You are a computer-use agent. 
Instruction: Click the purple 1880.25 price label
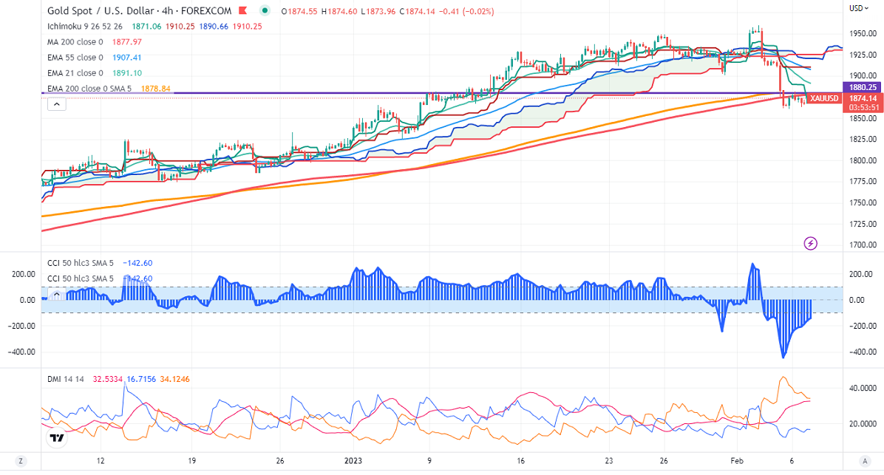(861, 86)
